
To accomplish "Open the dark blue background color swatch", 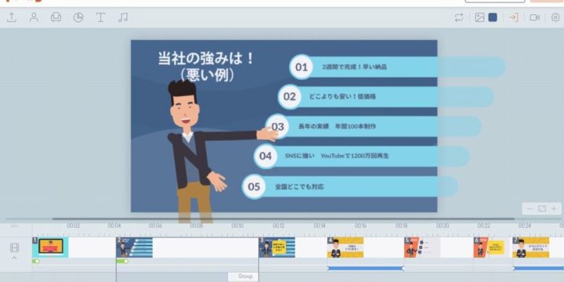I will (x=493, y=17).
